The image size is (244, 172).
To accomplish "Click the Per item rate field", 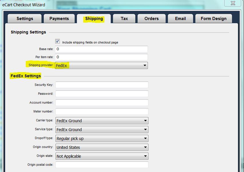I will 101,57.
